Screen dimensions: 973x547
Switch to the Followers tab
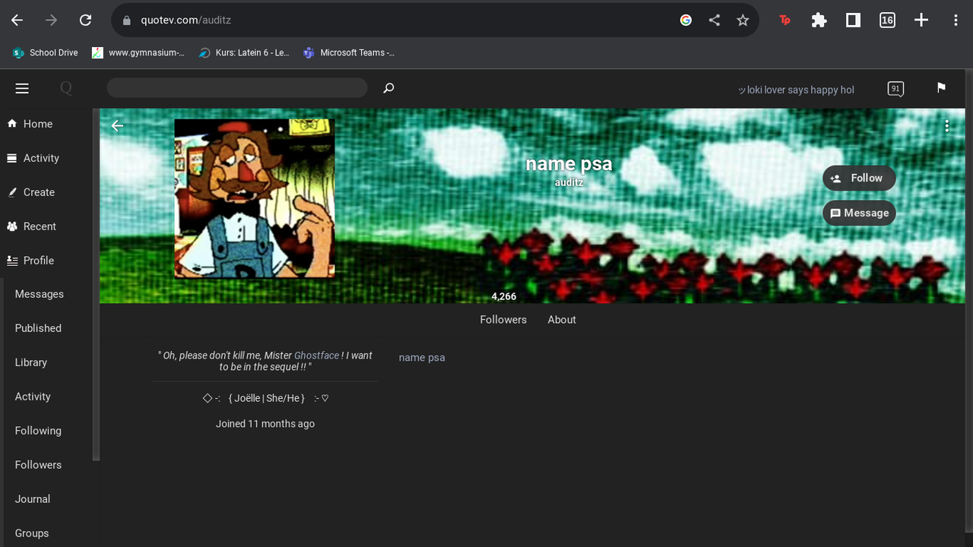pyautogui.click(x=503, y=320)
